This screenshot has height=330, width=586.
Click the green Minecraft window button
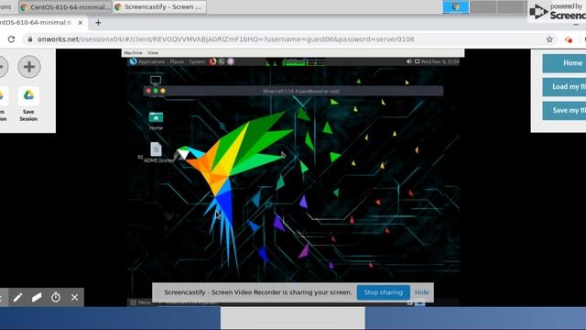click(156, 91)
